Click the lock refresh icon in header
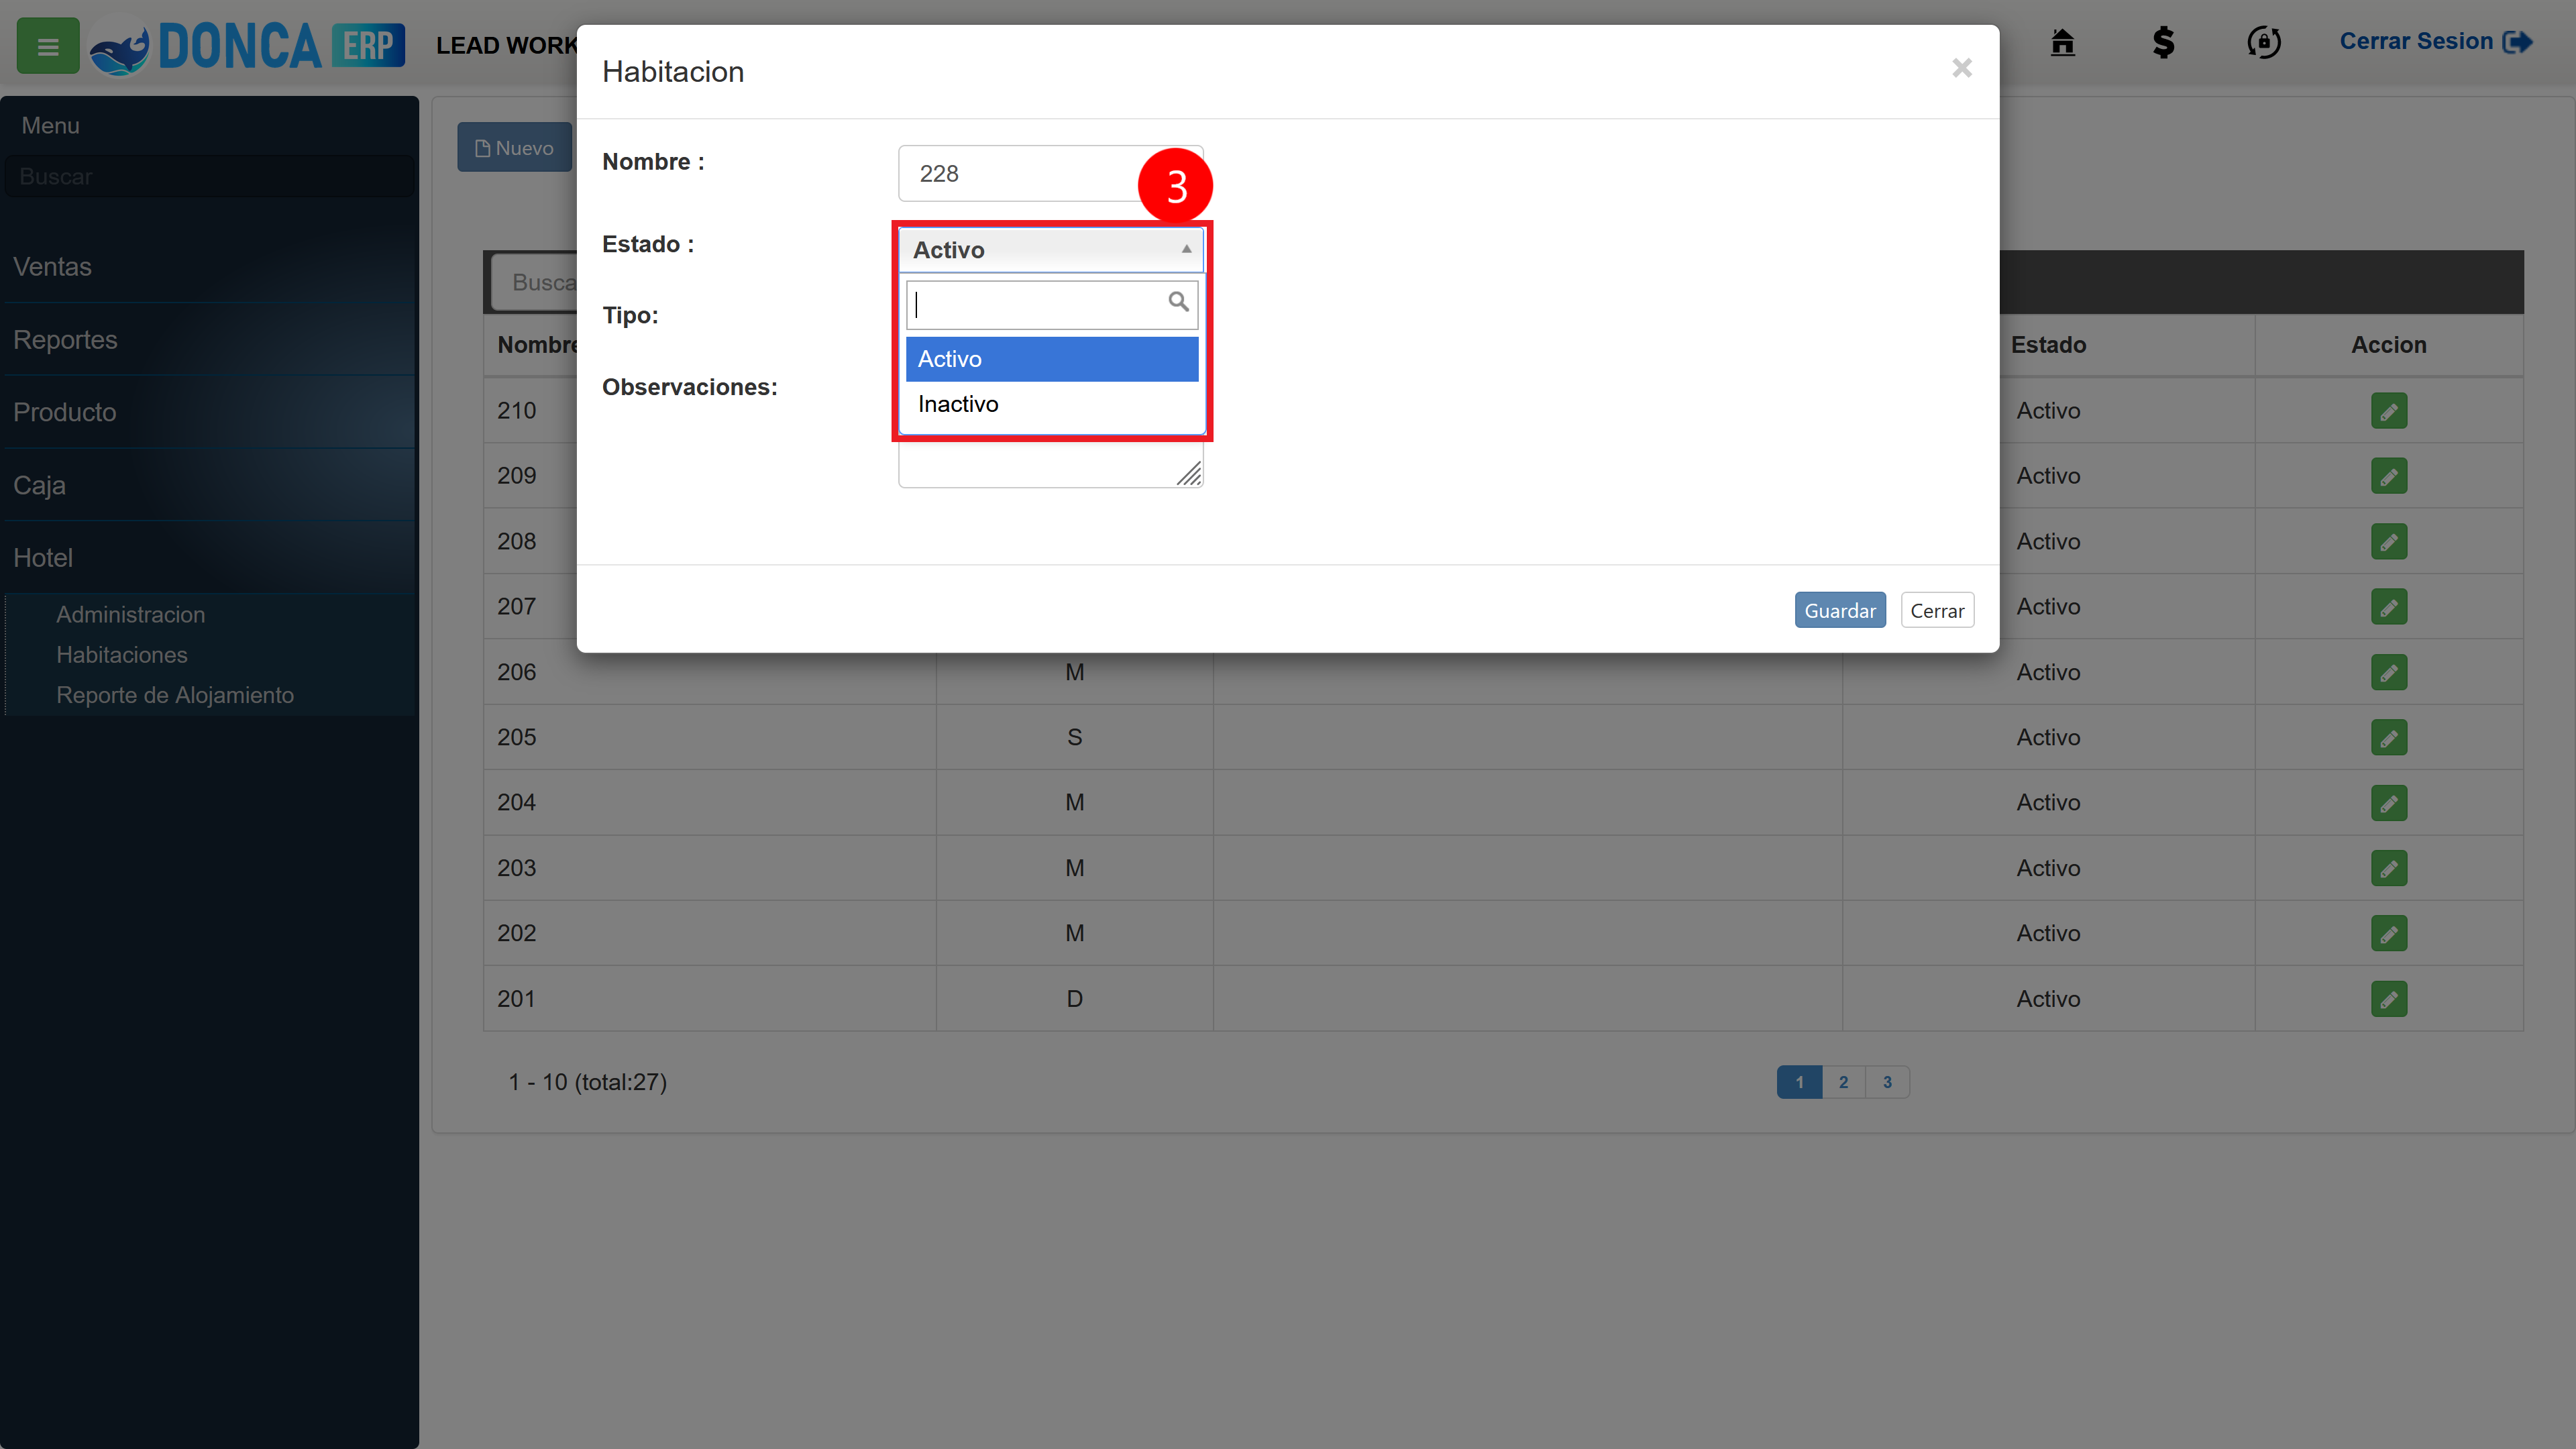Image resolution: width=2576 pixels, height=1449 pixels. click(2264, 42)
